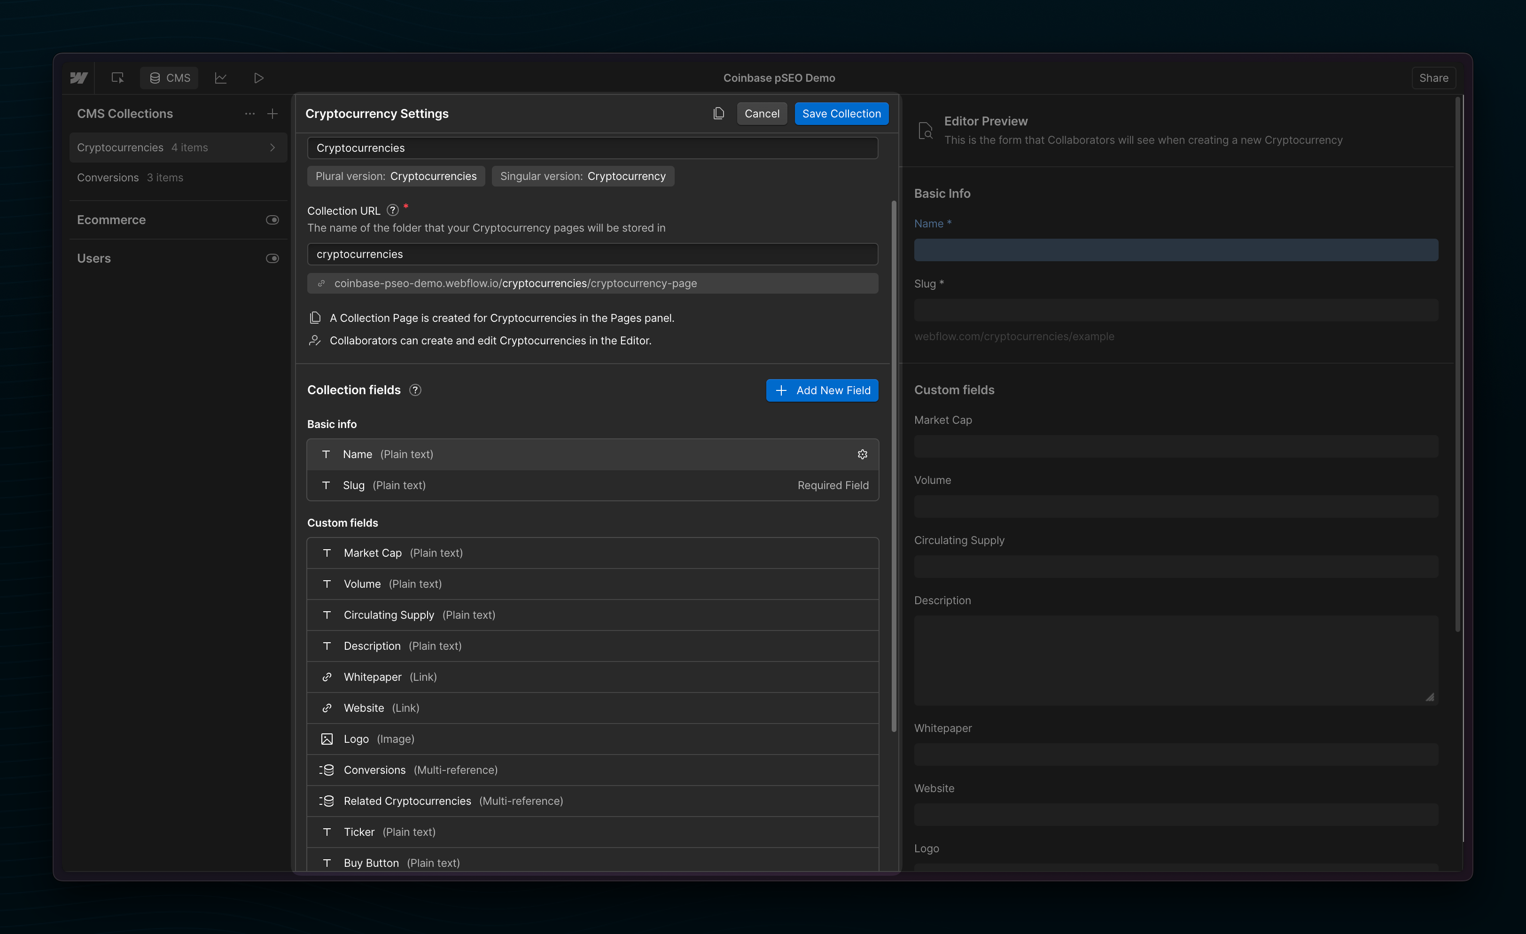Viewport: 1526px width, 934px height.
Task: Click the bell/notification icon in settings header
Action: coord(718,113)
